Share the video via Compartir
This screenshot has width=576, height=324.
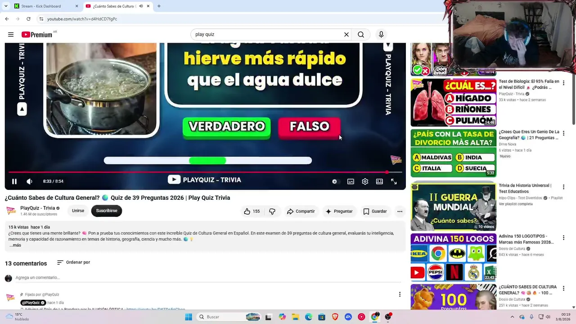click(x=301, y=211)
